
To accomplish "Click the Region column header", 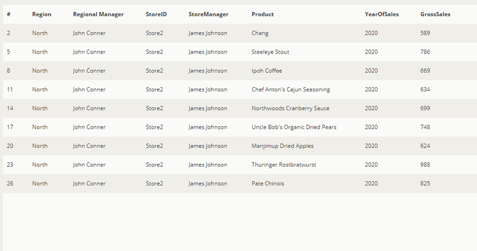I will tap(41, 14).
